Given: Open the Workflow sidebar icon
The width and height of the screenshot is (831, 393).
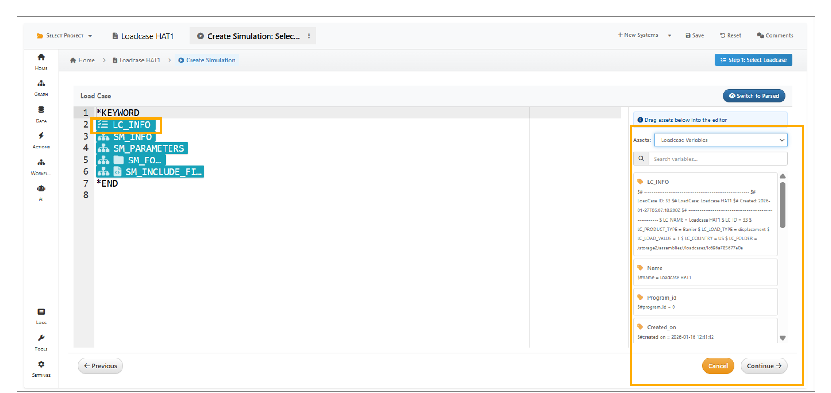Looking at the screenshot, I should 41,166.
